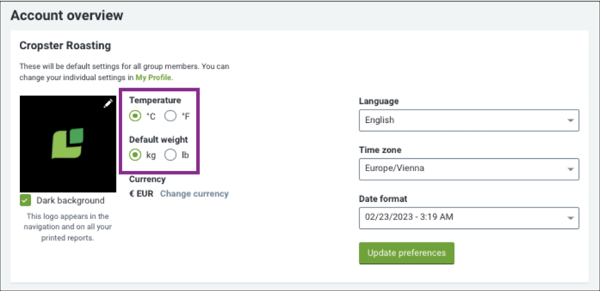Click the arrow in the Date format field
600x291 pixels.
570,218
